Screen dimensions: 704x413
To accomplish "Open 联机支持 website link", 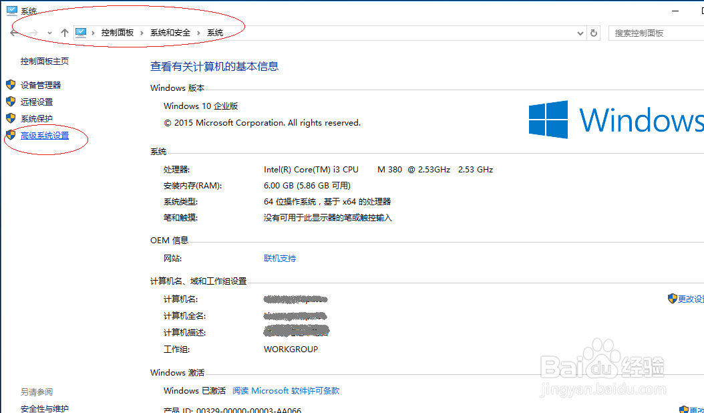I will [x=280, y=259].
